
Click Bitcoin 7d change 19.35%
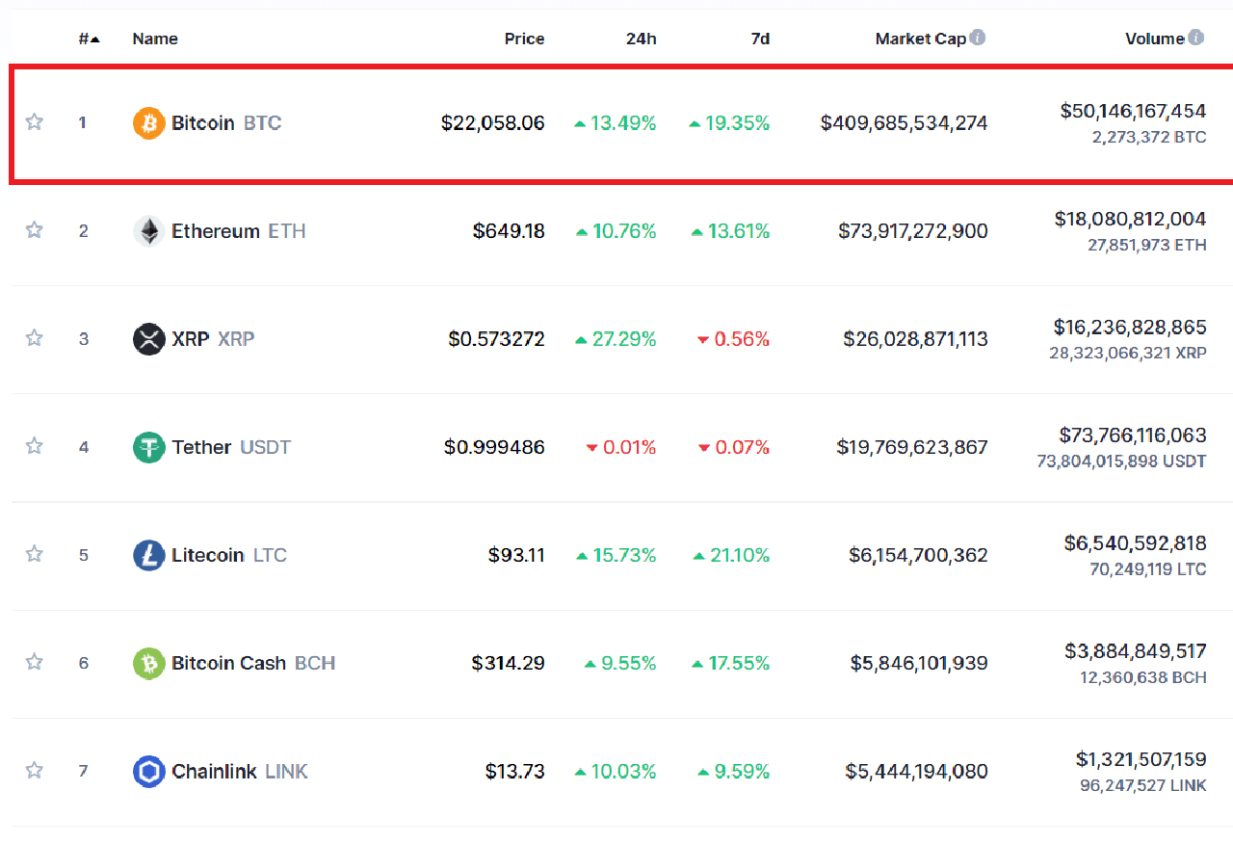(729, 123)
